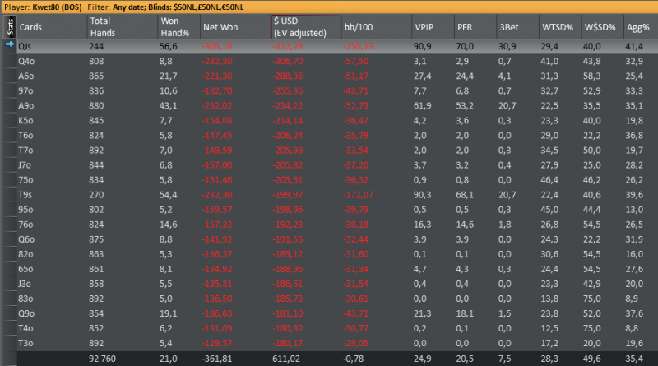This screenshot has height=366, width=658.
Task: Click the blue arrow row indicator
Action: pyautogui.click(x=10, y=44)
